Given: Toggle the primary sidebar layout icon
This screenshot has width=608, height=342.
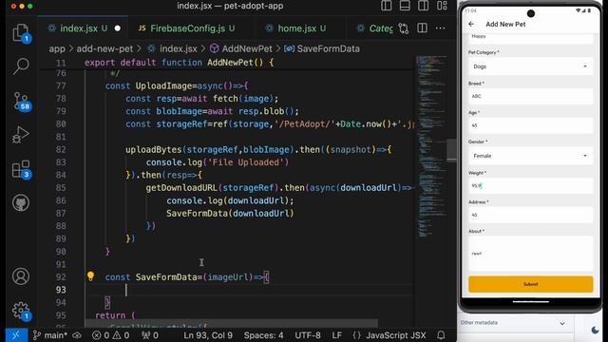Looking at the screenshot, I should coord(387,6).
